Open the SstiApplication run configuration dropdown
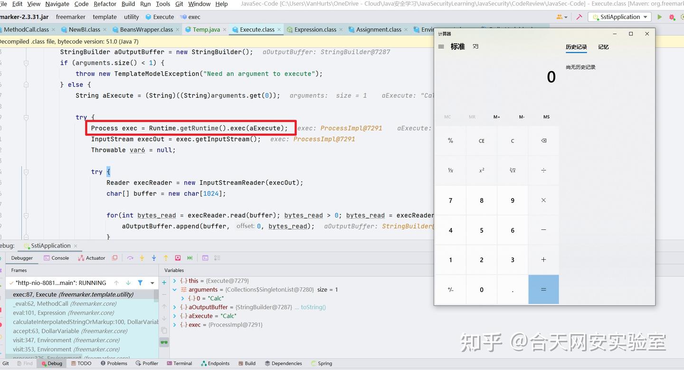684x370 pixels. (619, 16)
